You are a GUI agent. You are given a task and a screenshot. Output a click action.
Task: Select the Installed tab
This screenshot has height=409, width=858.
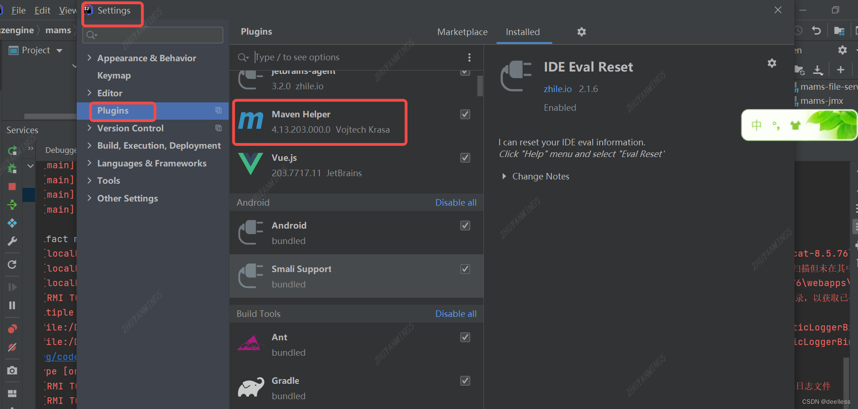coord(523,32)
